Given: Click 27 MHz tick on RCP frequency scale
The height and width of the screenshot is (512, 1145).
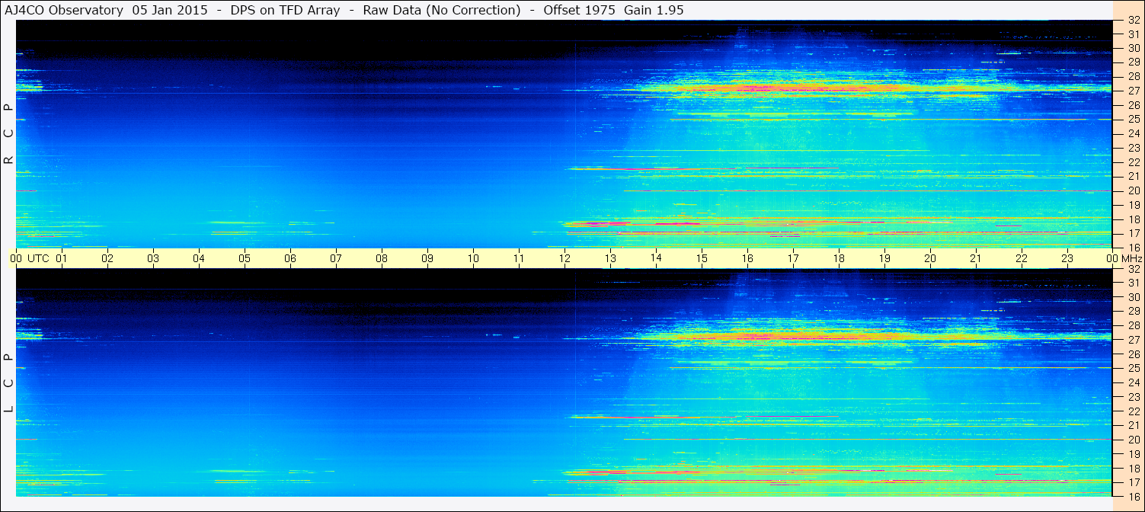Looking at the screenshot, I should (1133, 91).
